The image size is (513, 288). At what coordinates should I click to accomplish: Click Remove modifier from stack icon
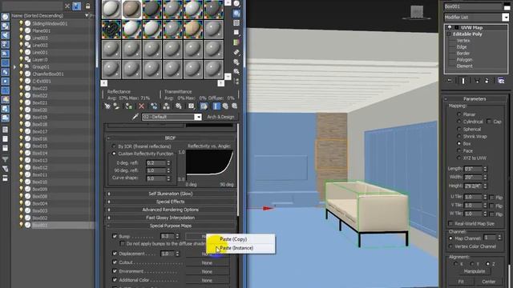click(487, 80)
